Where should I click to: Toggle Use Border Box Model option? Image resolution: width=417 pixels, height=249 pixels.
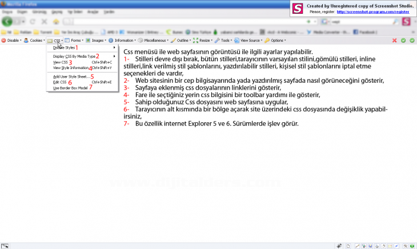pyautogui.click(x=70, y=88)
